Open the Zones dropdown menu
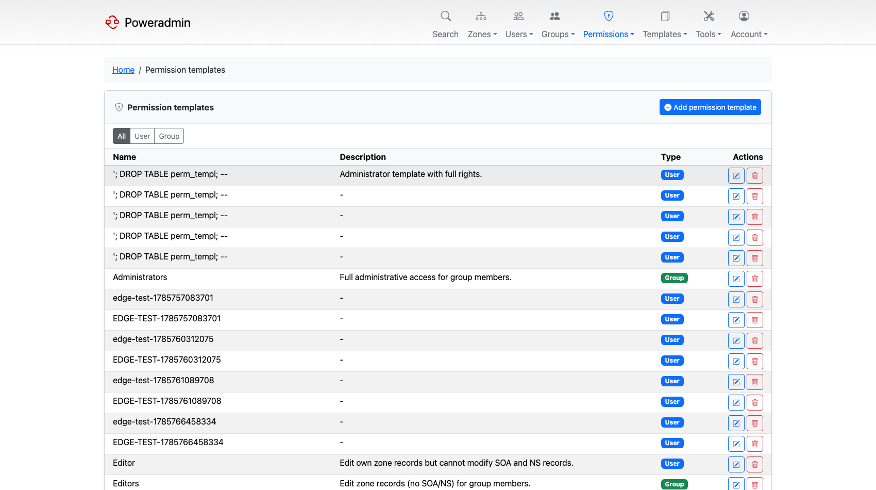 point(482,24)
